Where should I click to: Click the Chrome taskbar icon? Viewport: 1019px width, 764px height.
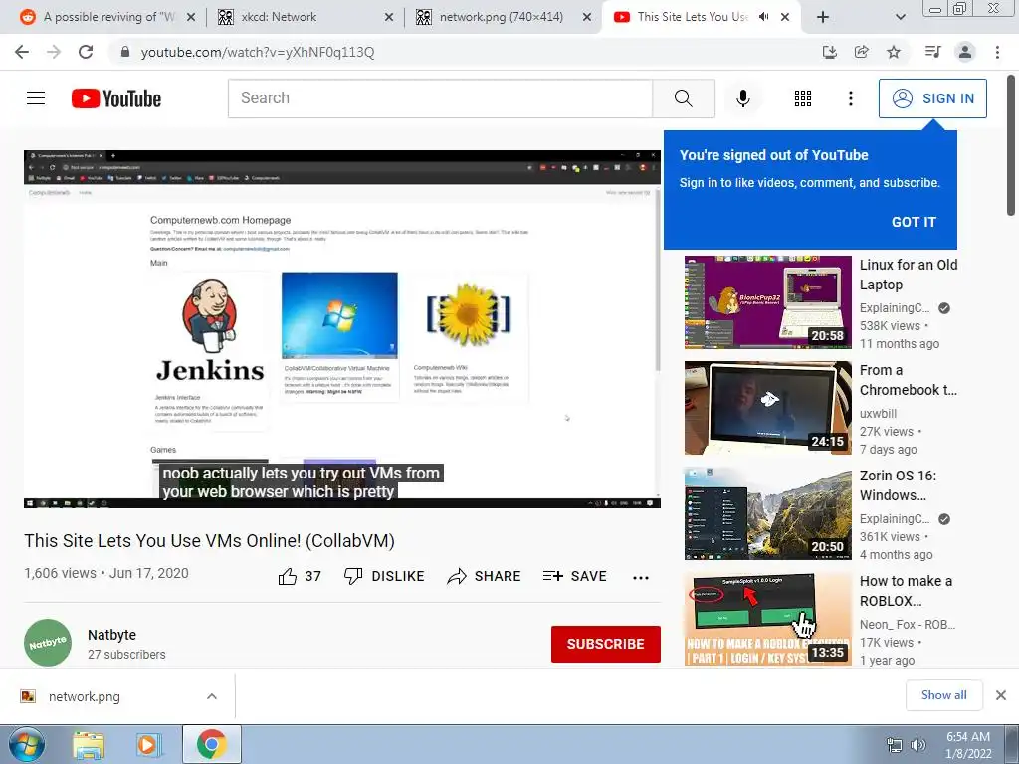coord(211,745)
